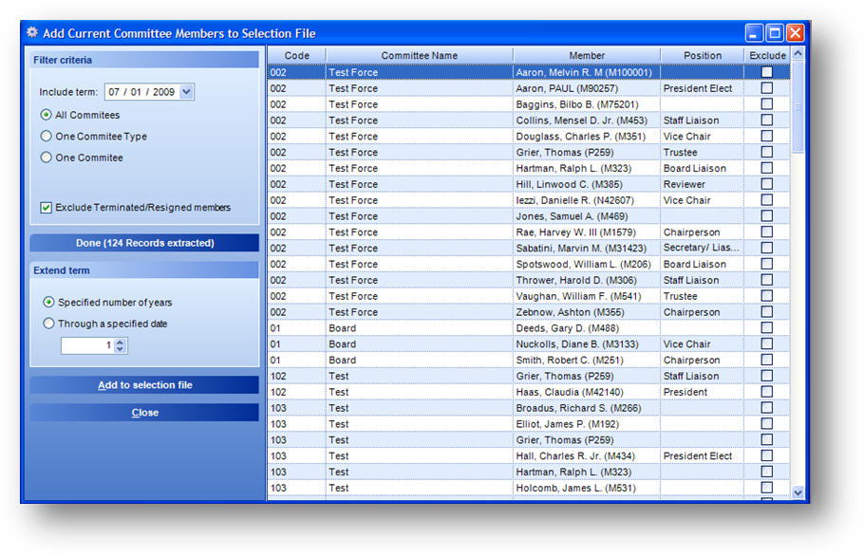Viewport: 864px width, 556px height.
Task: Check Exclude for Holcomb, James L.
Action: (766, 487)
